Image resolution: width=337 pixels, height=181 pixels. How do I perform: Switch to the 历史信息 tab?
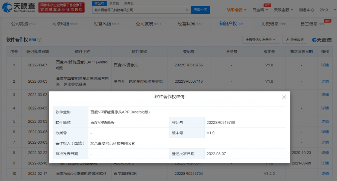[274, 24]
